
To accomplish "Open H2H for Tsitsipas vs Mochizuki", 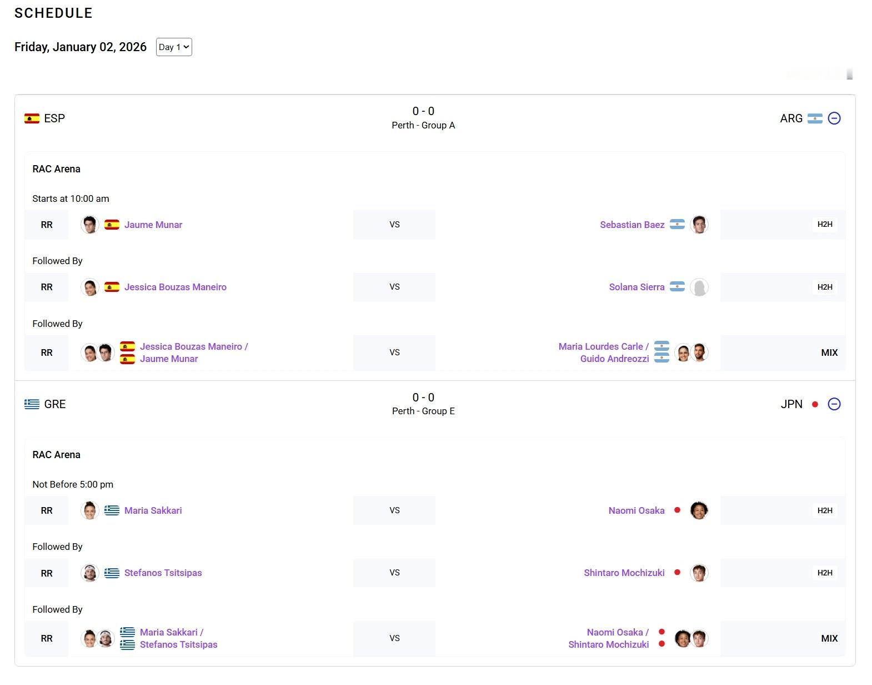I will point(824,573).
